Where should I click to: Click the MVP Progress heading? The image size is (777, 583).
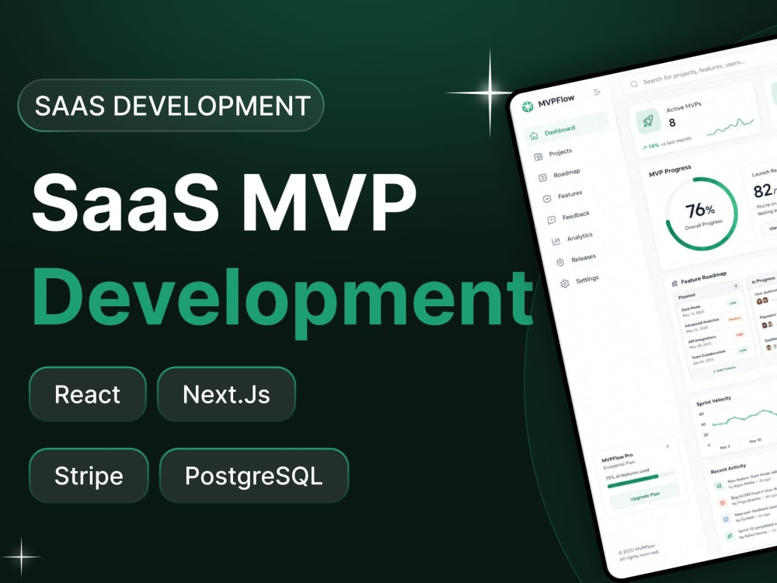tap(670, 170)
